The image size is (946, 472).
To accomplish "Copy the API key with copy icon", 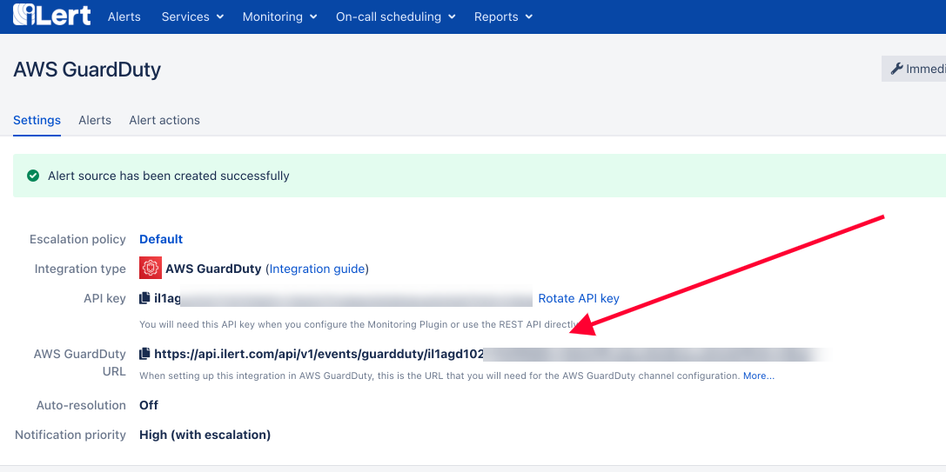I will point(144,298).
